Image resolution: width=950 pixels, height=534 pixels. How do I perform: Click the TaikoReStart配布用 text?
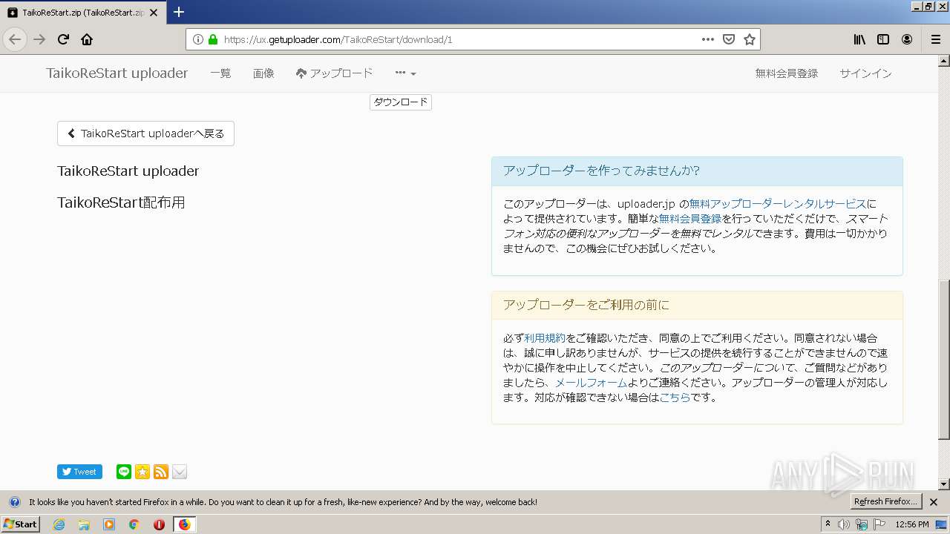(121, 202)
